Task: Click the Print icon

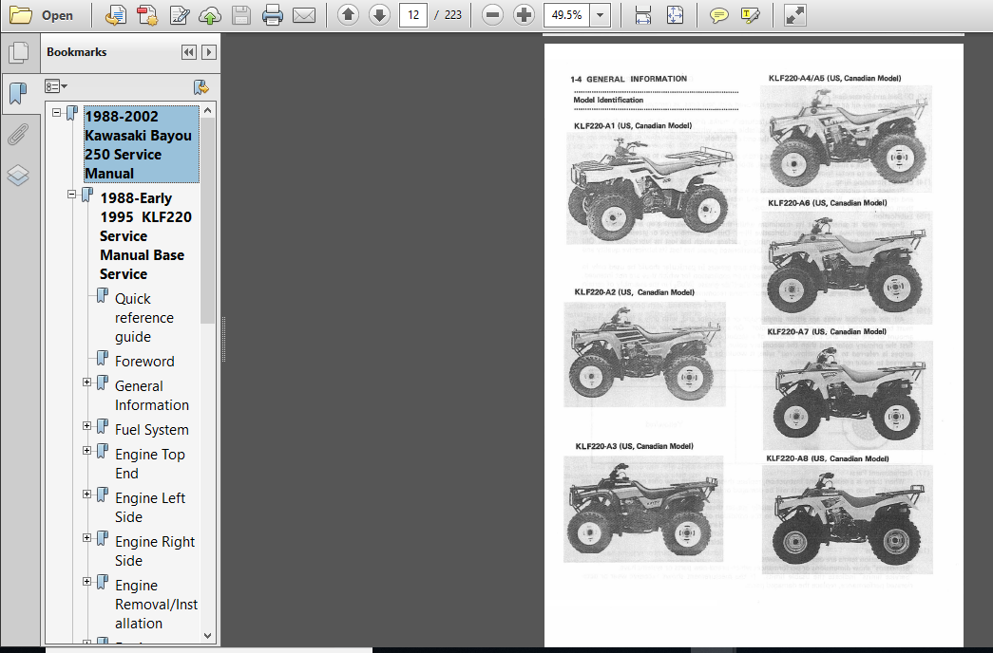Action: [x=273, y=14]
